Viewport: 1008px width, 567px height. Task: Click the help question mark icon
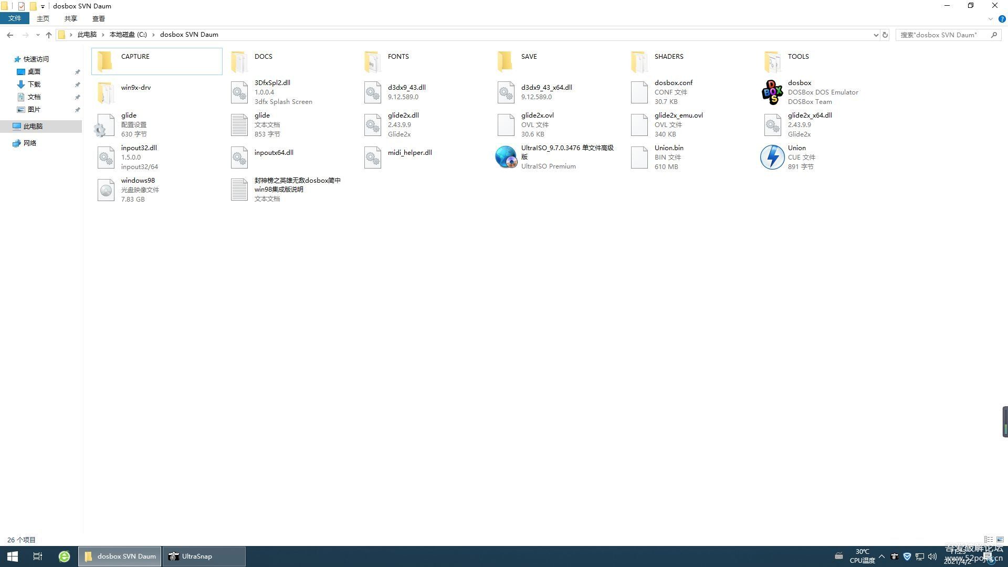pyautogui.click(x=1002, y=19)
